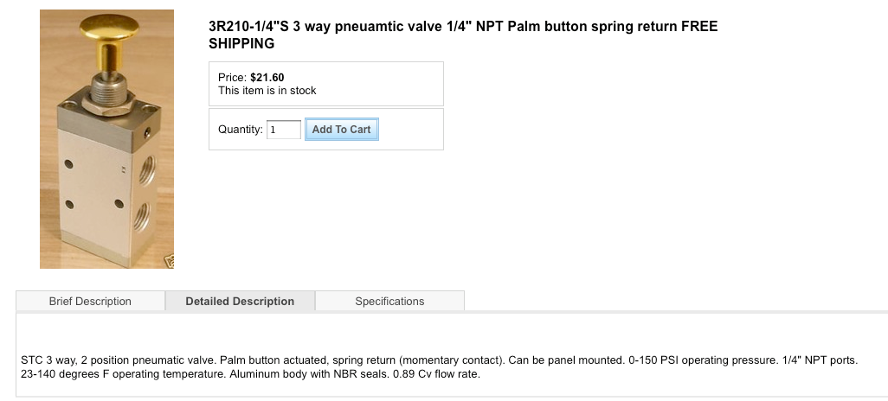Switch to the Brief Description tab

pyautogui.click(x=90, y=302)
